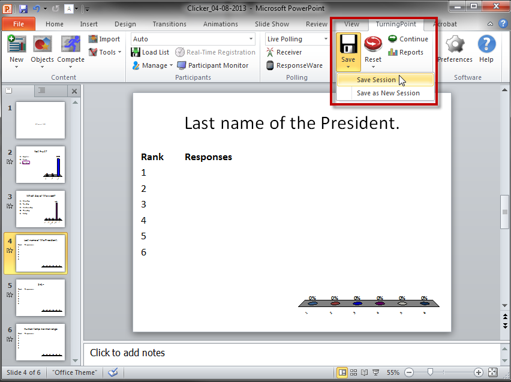The height and width of the screenshot is (382, 511).
Task: Open the Design tab
Action: [x=125, y=24]
